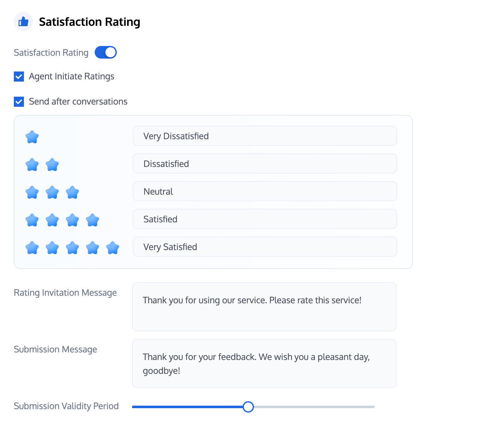This screenshot has height=434, width=500.
Task: Click the first star in the five-star row
Action: [x=32, y=248]
